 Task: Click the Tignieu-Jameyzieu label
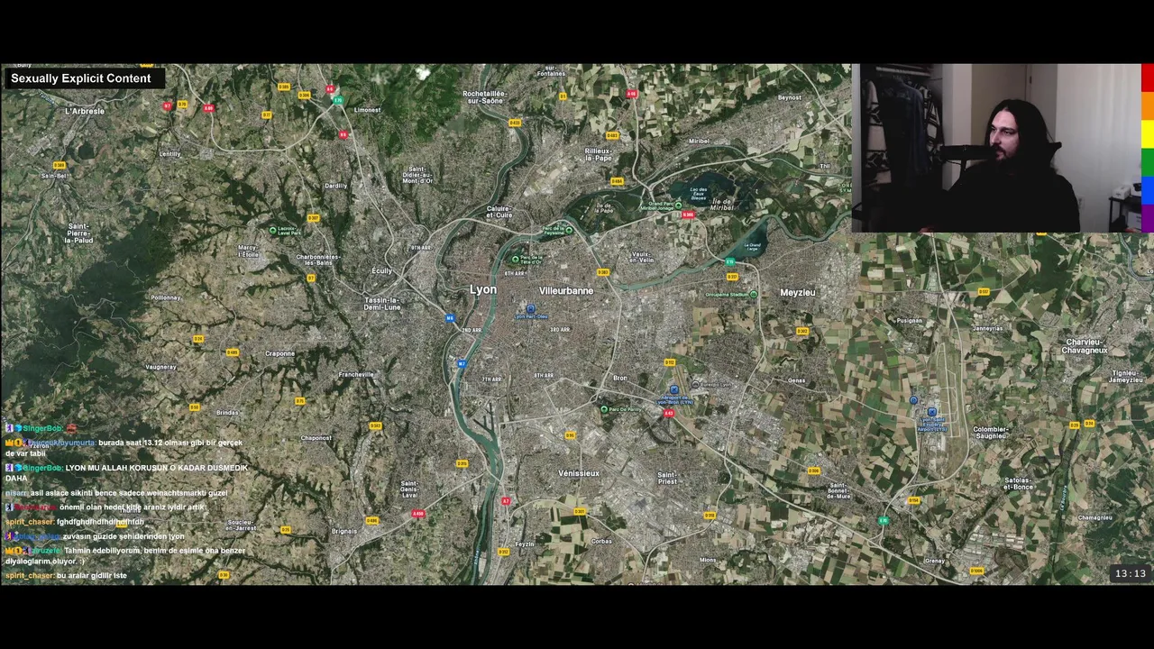(1125, 376)
